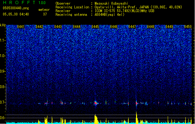Click the 0.9 frequency axis label
The height and width of the screenshot is (124, 195).
pyautogui.click(x=2, y=71)
